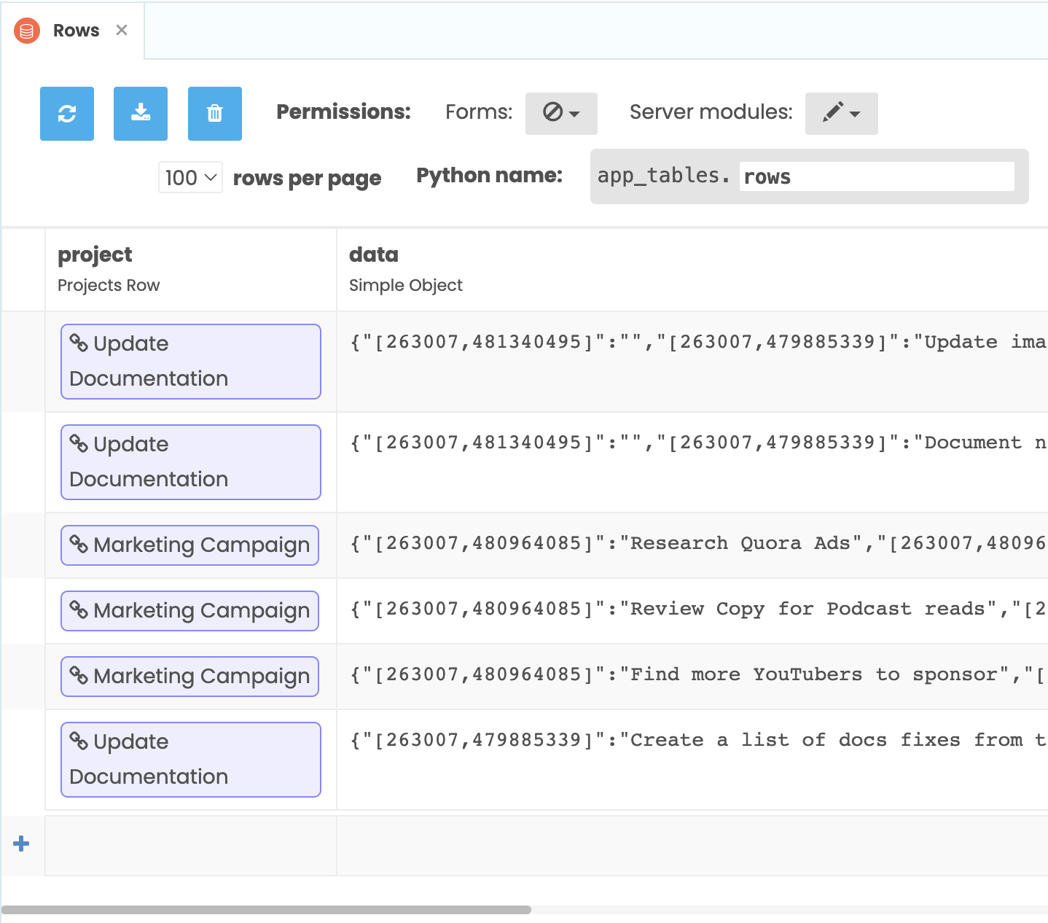
Task: Click the project column header
Action: tap(95, 254)
